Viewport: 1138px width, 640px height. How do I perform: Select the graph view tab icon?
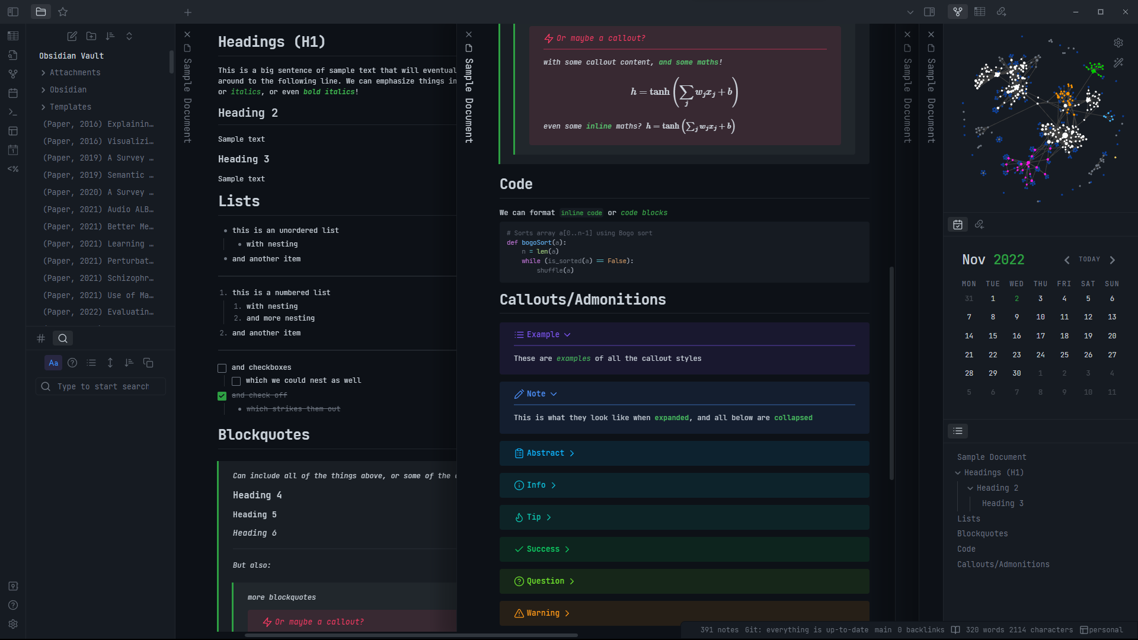[958, 12]
